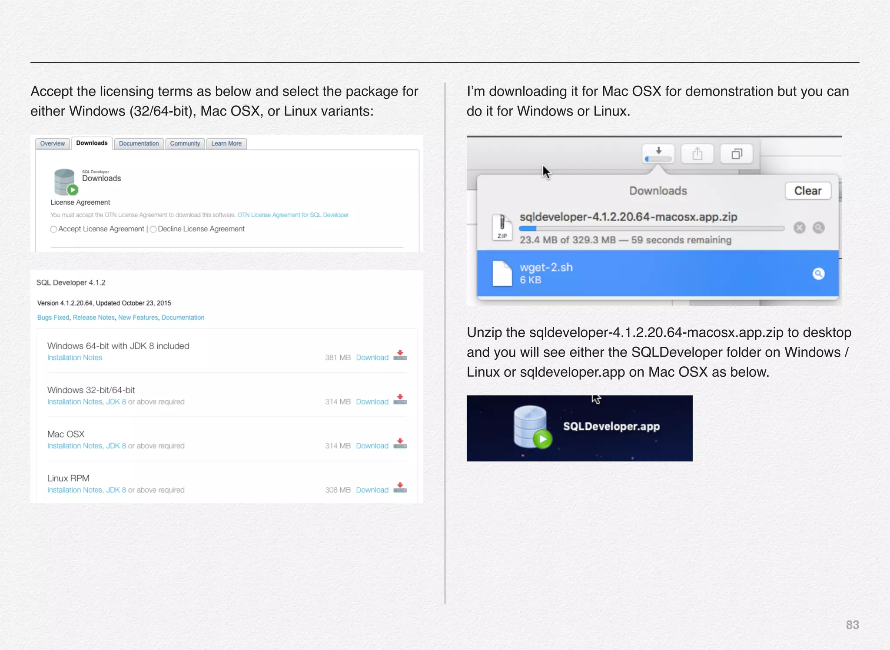
Task: Open JDK 8 link under Mac OSX
Action: (116, 446)
